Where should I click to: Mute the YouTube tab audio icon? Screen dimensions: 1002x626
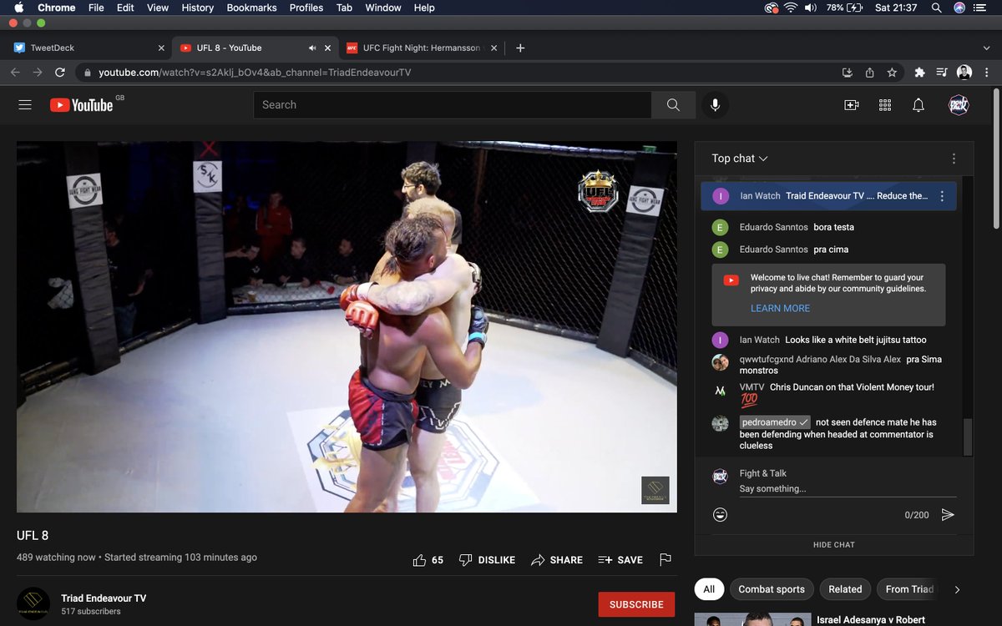coord(312,48)
